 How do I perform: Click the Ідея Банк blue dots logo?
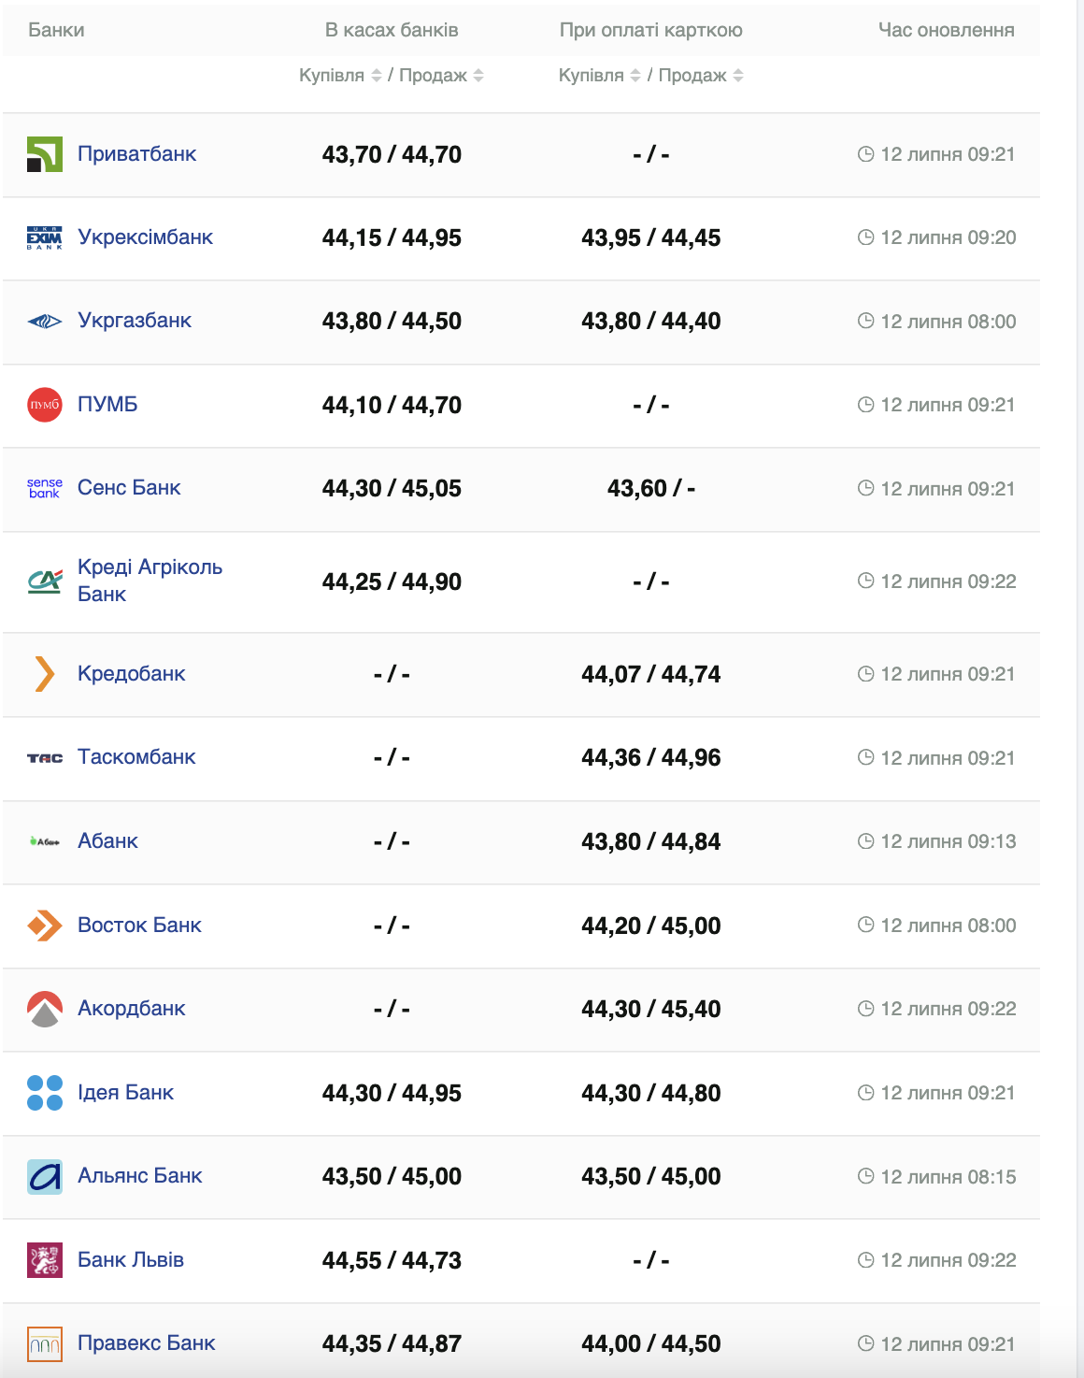45,1093
